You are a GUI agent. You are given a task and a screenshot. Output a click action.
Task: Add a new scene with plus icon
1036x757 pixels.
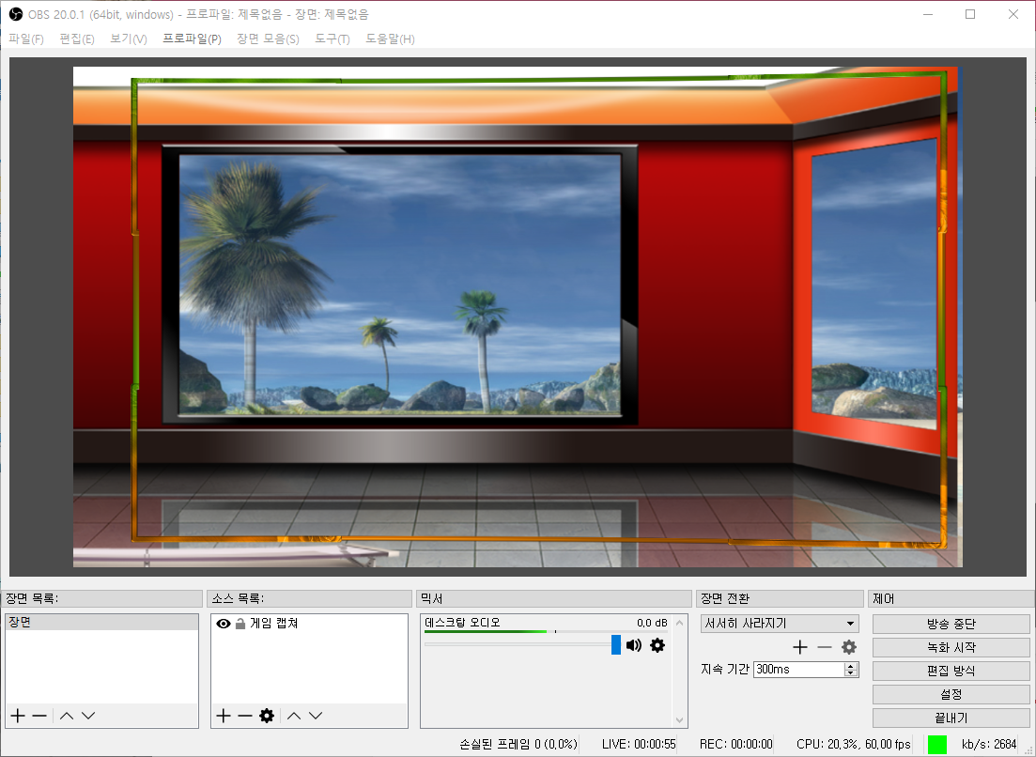[18, 716]
